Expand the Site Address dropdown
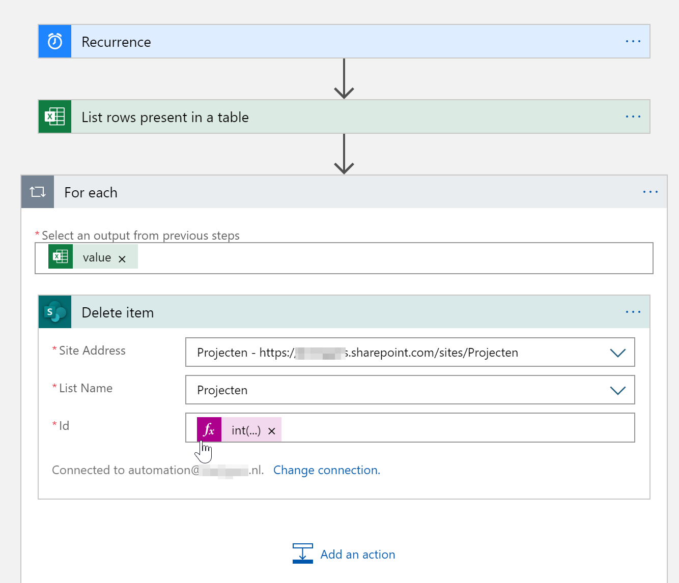679x583 pixels. click(x=618, y=353)
